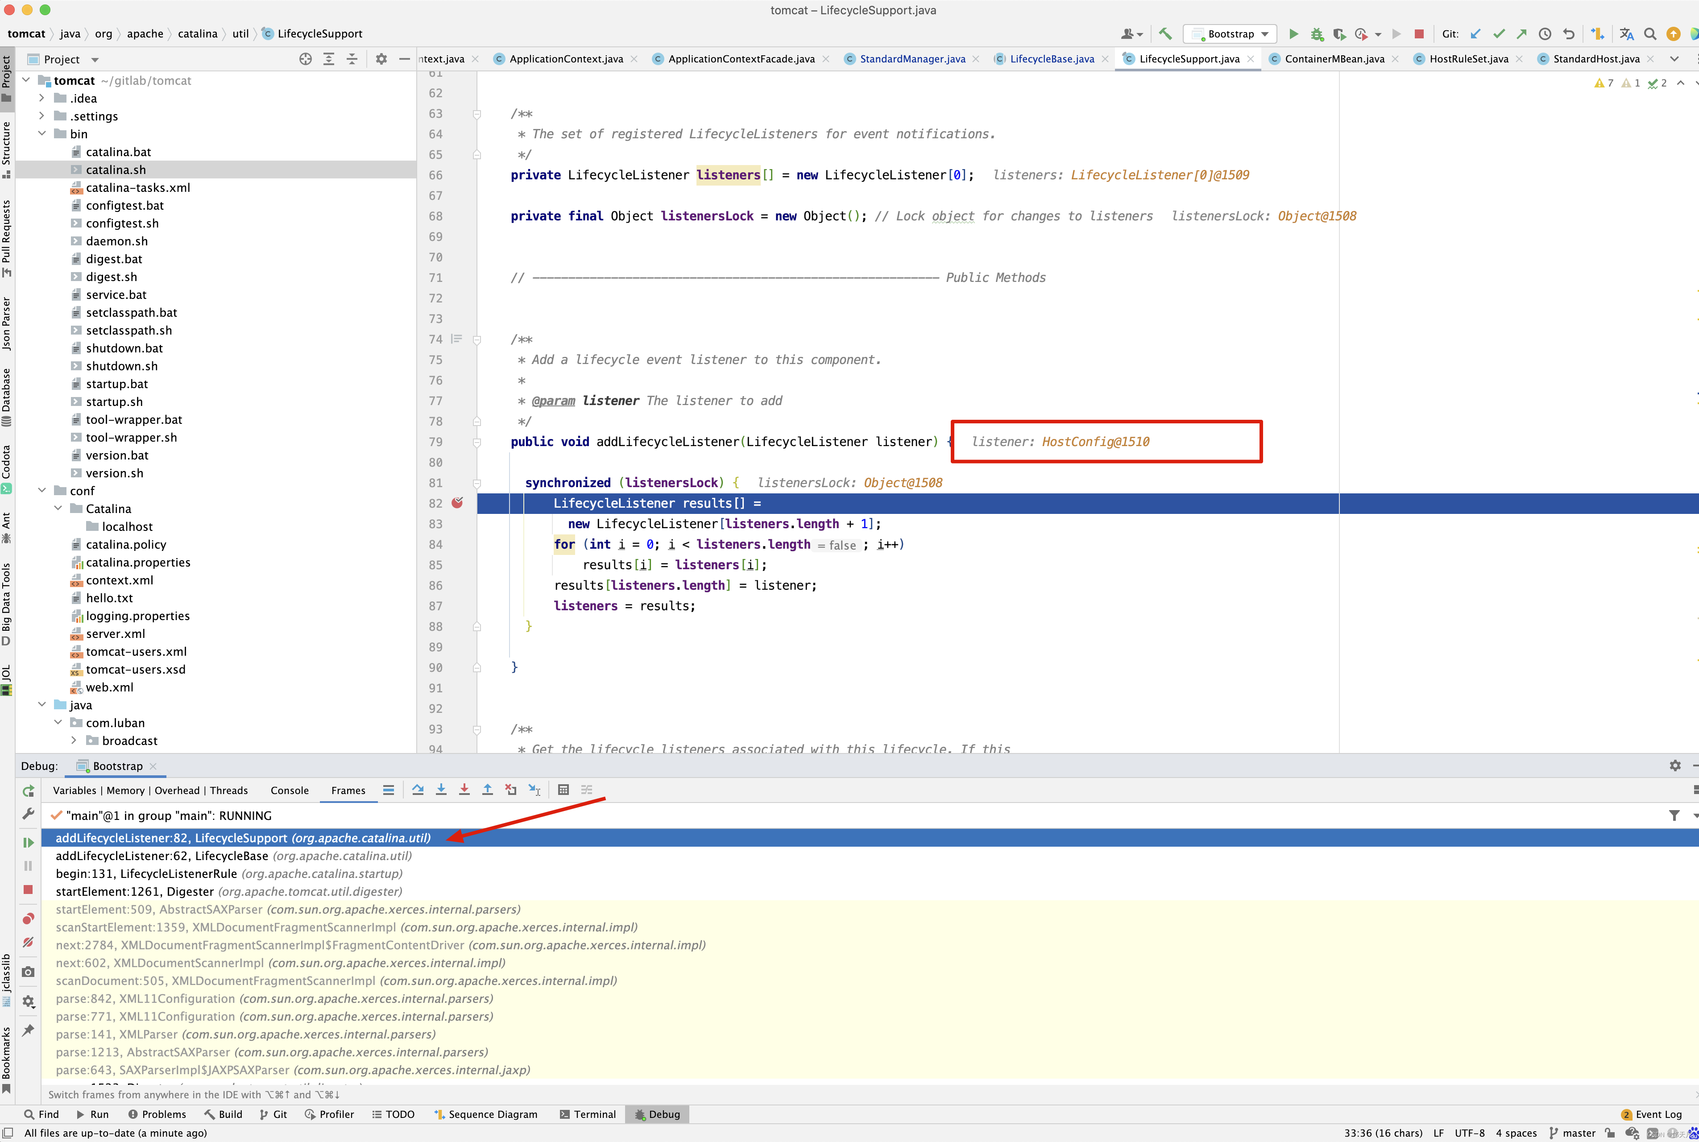Push commits with Git green arrow
Screen dimensions: 1699x1142
1521,33
